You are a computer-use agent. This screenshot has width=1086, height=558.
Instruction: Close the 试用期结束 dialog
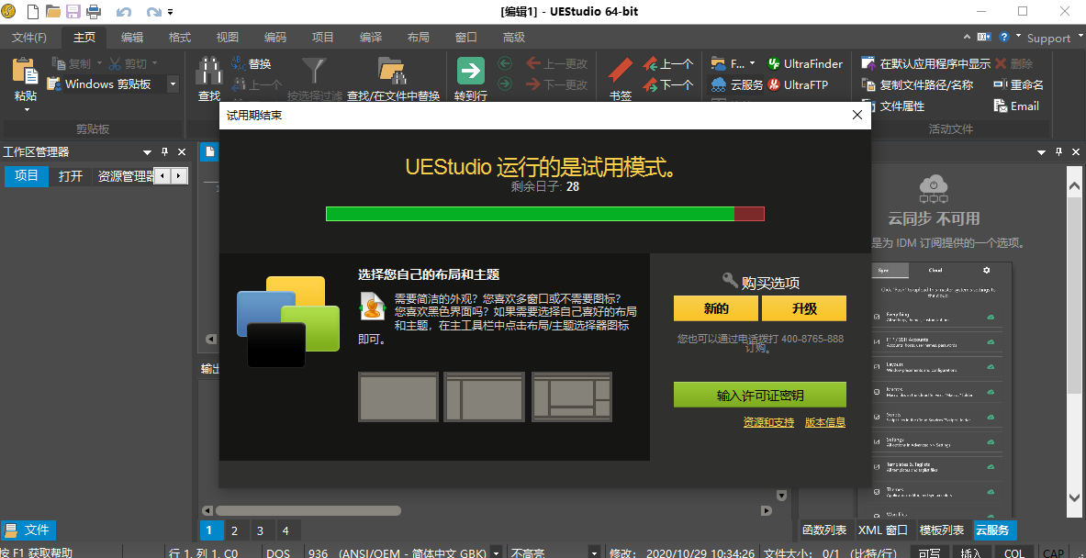856,115
